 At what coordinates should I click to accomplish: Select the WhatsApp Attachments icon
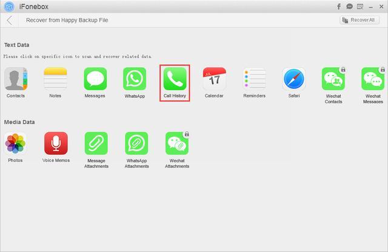136,143
